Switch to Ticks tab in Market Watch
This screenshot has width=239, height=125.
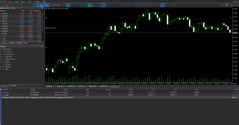pos(26,43)
